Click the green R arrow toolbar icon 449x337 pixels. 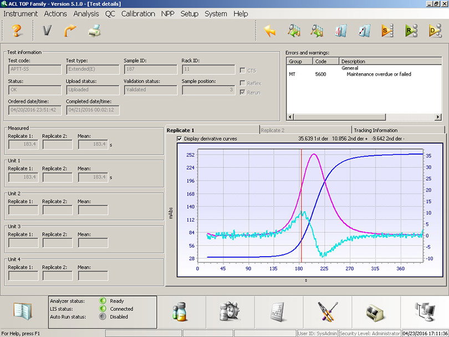click(411, 30)
